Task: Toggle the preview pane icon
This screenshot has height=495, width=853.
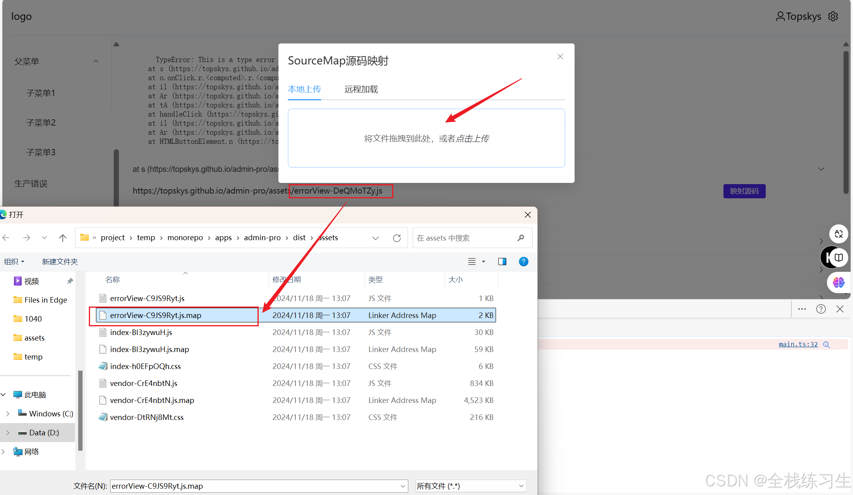Action: [x=502, y=262]
